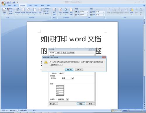Open the round Office button menu
The image size is (146, 113).
(x=4, y=3)
